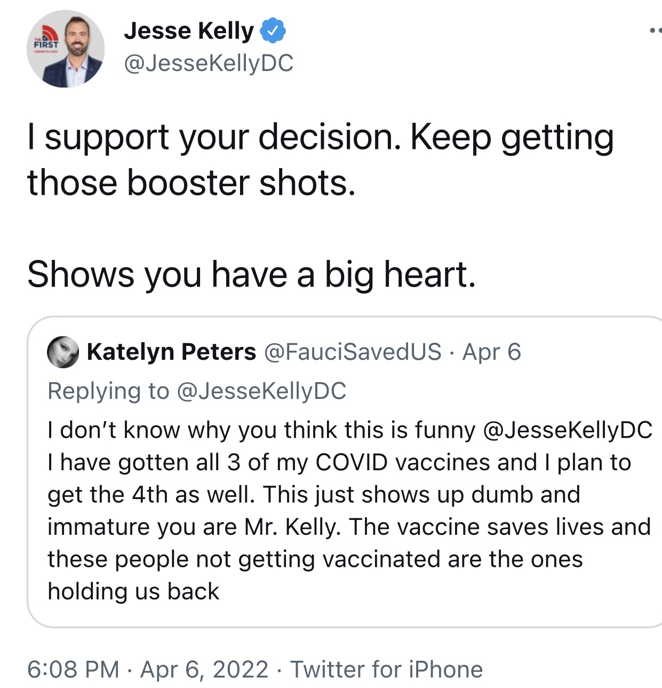Viewport: 662px width, 688px height.
Task: Click 'Replying to' label in quoted tweet
Action: [x=108, y=391]
